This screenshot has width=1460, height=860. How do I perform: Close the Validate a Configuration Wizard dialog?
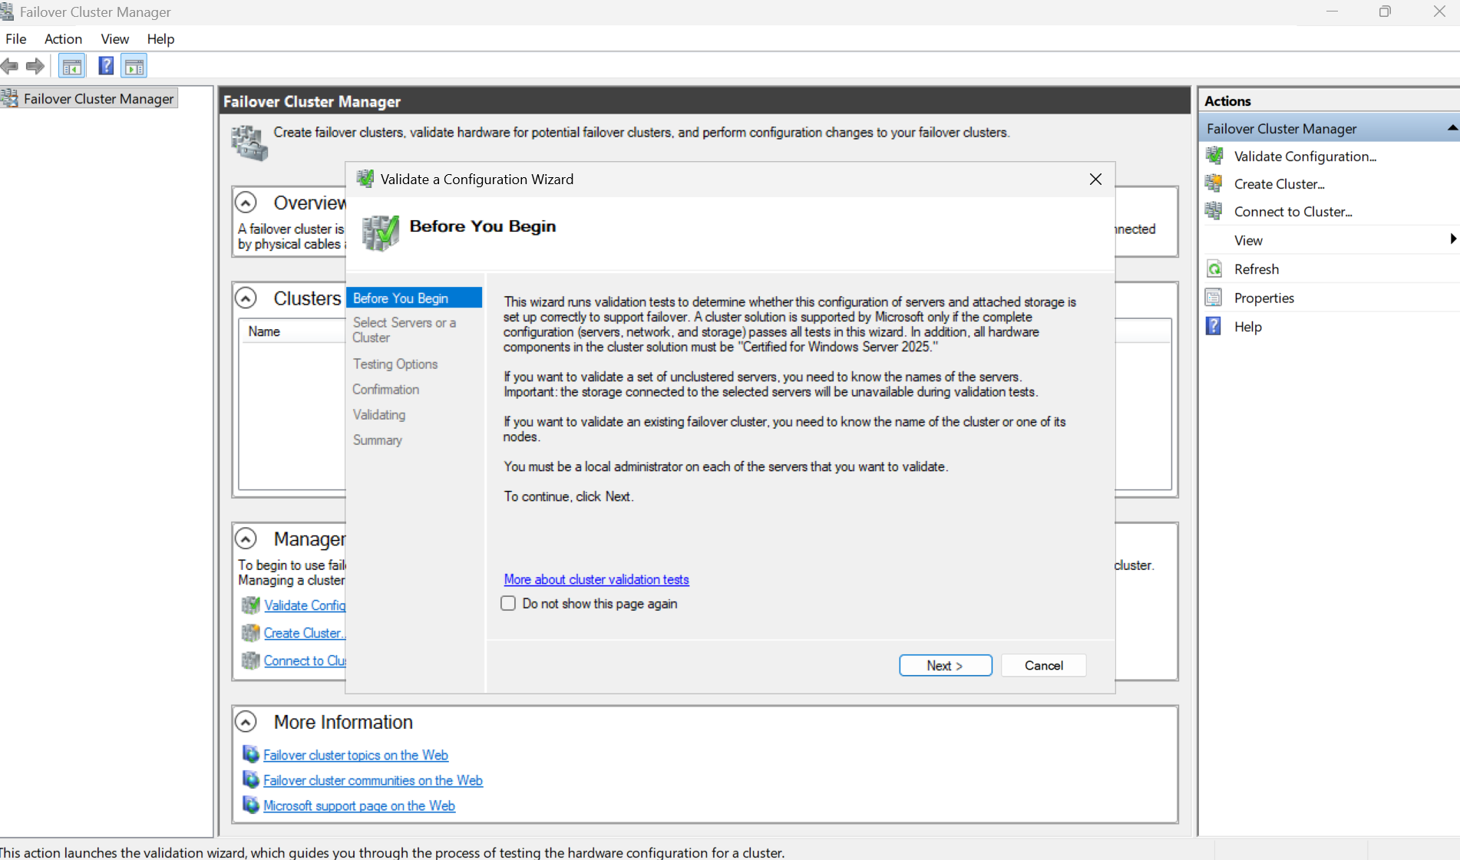pos(1095,179)
